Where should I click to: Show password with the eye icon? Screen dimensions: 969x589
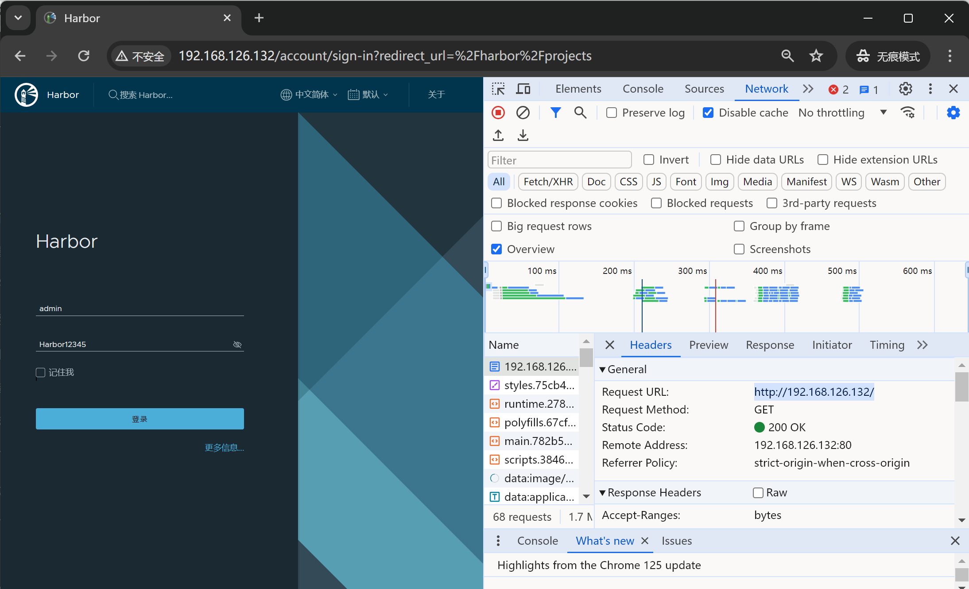[237, 344]
